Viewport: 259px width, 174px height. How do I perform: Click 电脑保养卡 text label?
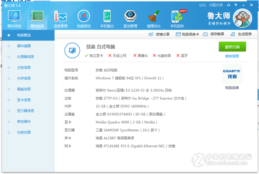point(190,34)
